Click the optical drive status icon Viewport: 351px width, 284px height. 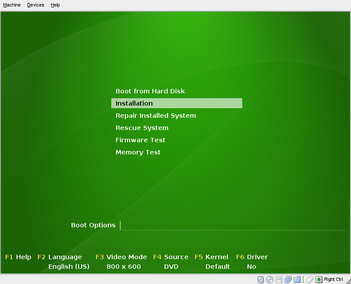click(269, 279)
